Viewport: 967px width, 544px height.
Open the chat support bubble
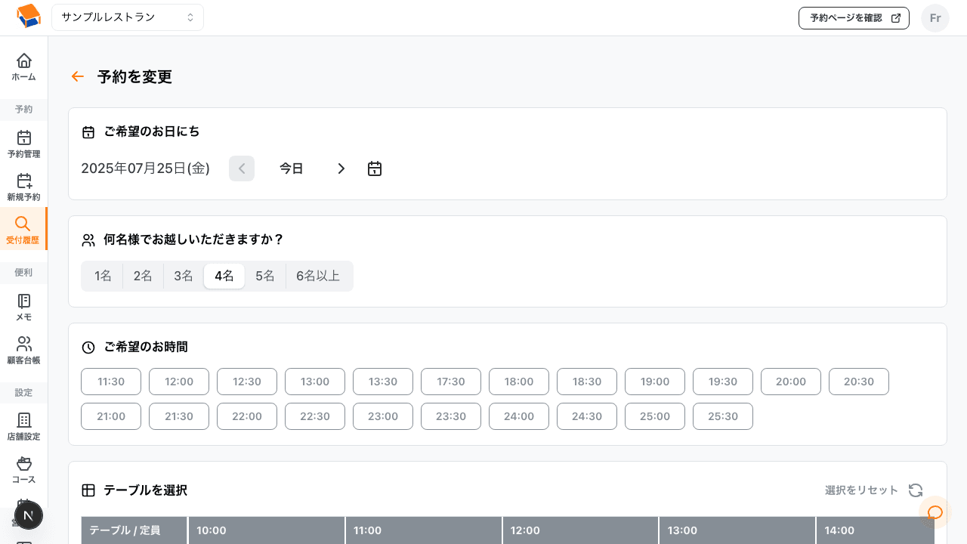click(x=935, y=513)
